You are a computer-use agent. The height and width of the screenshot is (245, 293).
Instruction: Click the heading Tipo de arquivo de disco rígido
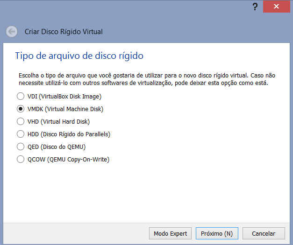pyautogui.click(x=79, y=56)
